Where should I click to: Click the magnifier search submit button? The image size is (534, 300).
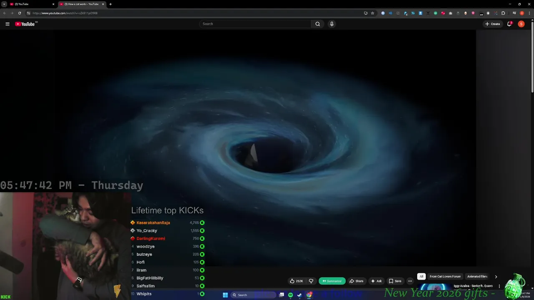pyautogui.click(x=317, y=24)
